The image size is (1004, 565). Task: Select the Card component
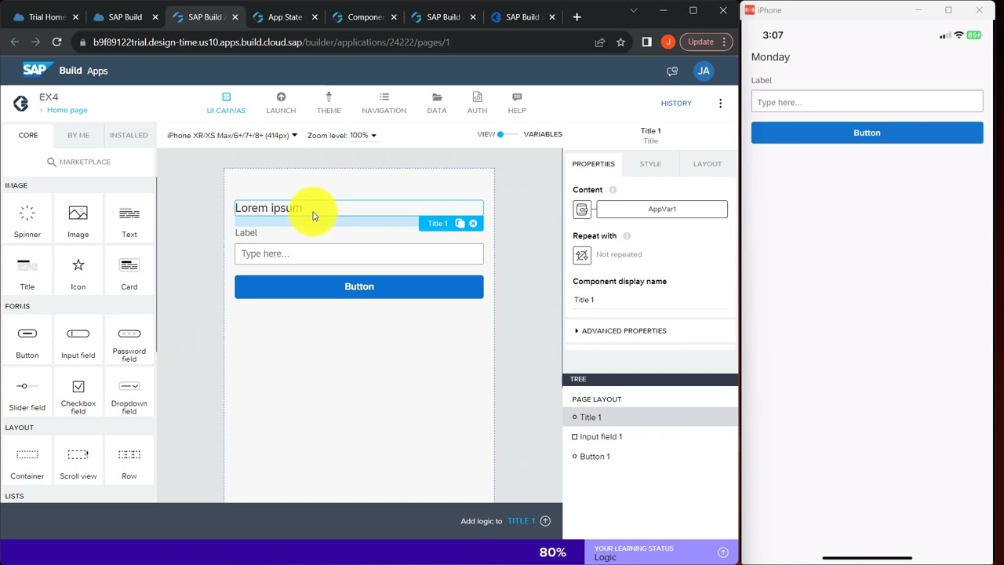129,272
